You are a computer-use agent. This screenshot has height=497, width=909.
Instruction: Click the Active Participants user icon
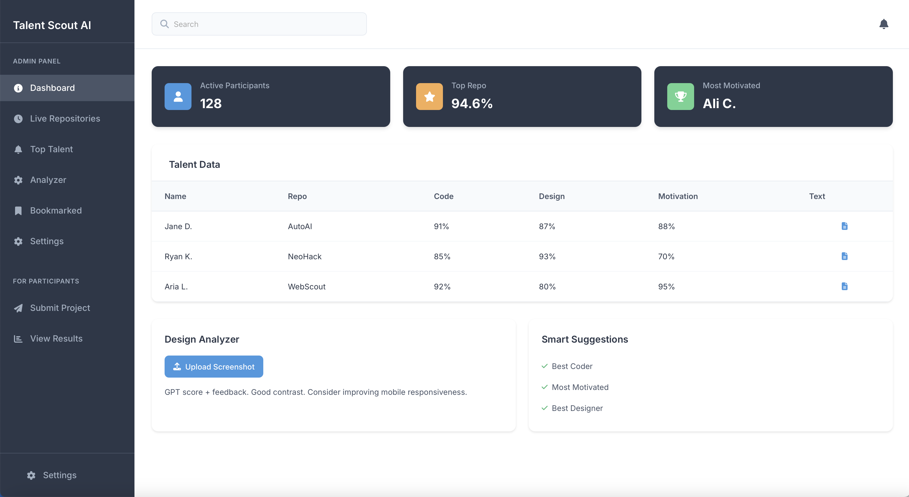178,96
